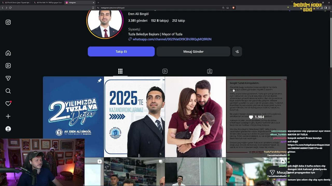Screen dimensions: 332x186
Task: Click the Create plus icon in sidebar
Action: click(x=8, y=116)
